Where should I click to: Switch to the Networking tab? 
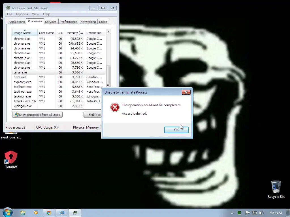88,21
